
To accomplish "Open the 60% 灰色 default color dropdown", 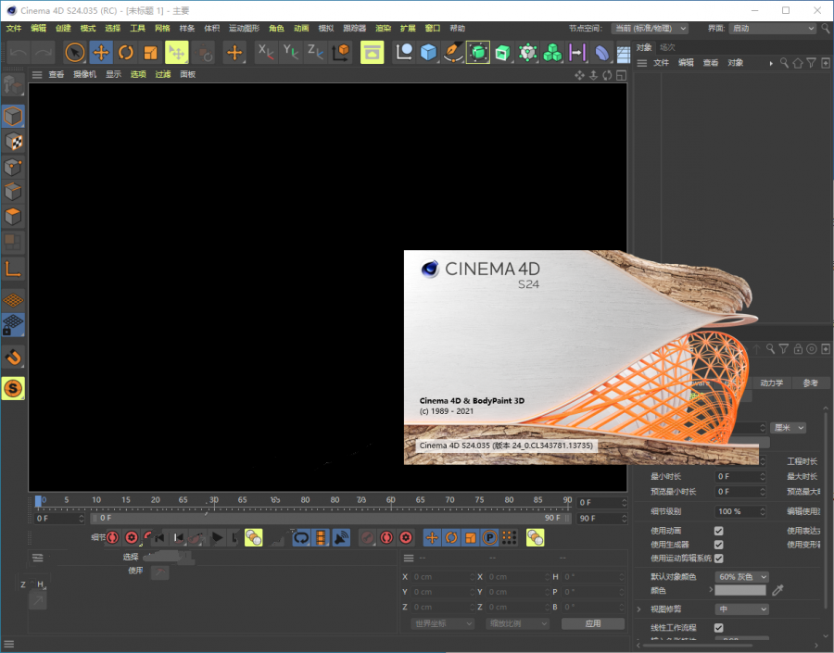I will click(x=742, y=577).
